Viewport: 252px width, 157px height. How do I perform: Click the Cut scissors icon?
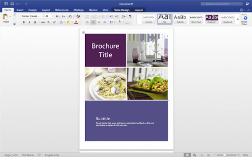point(15,15)
